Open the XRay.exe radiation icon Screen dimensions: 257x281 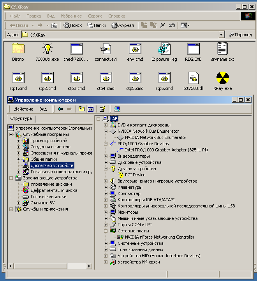pyautogui.click(x=223, y=78)
